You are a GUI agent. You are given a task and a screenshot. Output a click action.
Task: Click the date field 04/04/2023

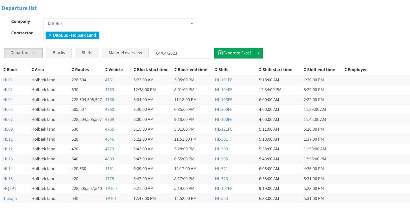click(x=182, y=53)
